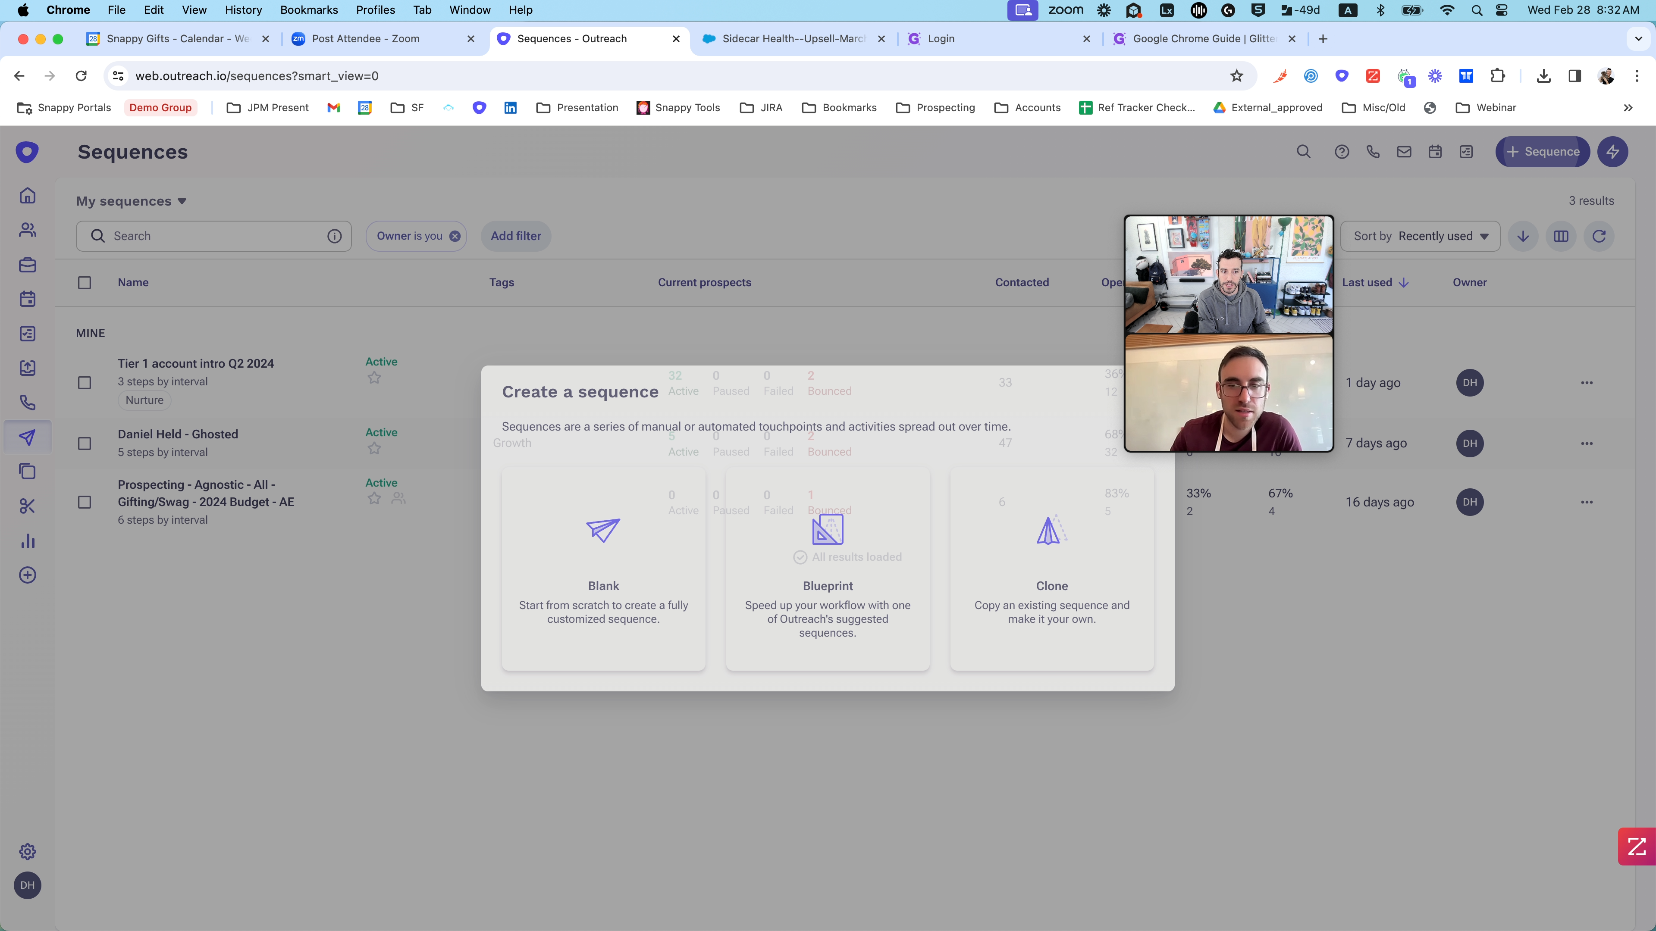
Task: Click the plus circle sidebar icon
Action: (27, 575)
